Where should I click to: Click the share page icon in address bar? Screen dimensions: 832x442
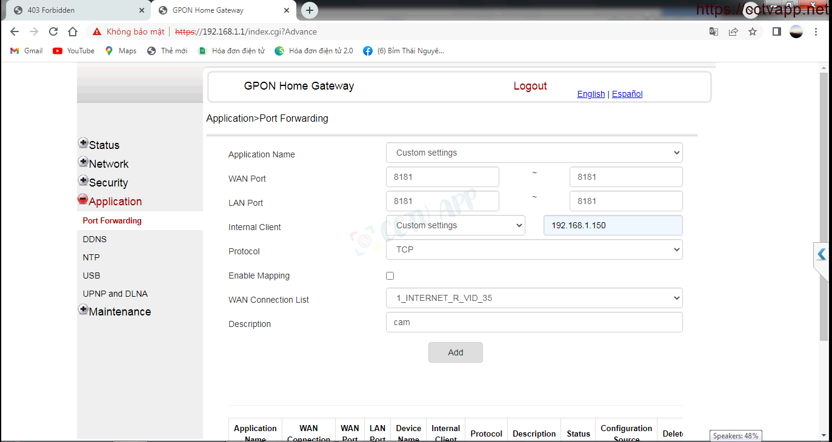(x=733, y=31)
